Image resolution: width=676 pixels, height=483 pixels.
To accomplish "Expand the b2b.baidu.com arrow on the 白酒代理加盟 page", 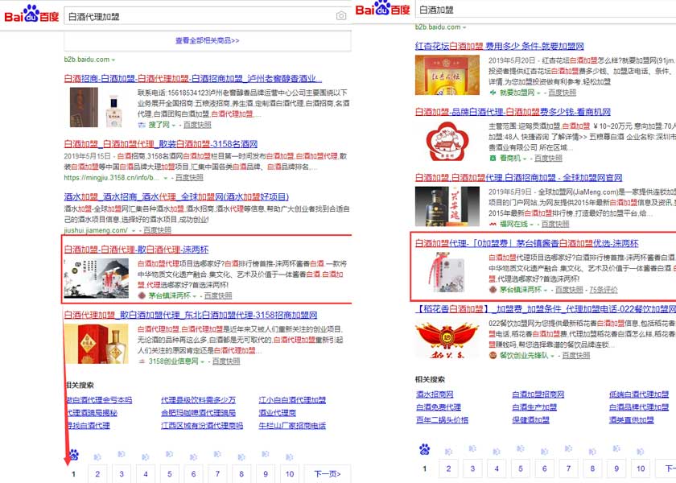I will 113,60.
